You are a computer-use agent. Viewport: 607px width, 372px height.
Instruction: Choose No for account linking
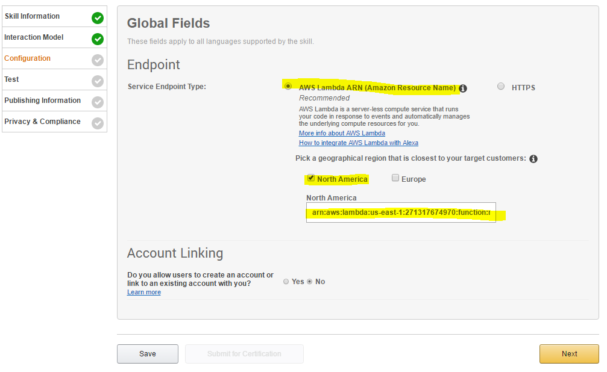(310, 282)
